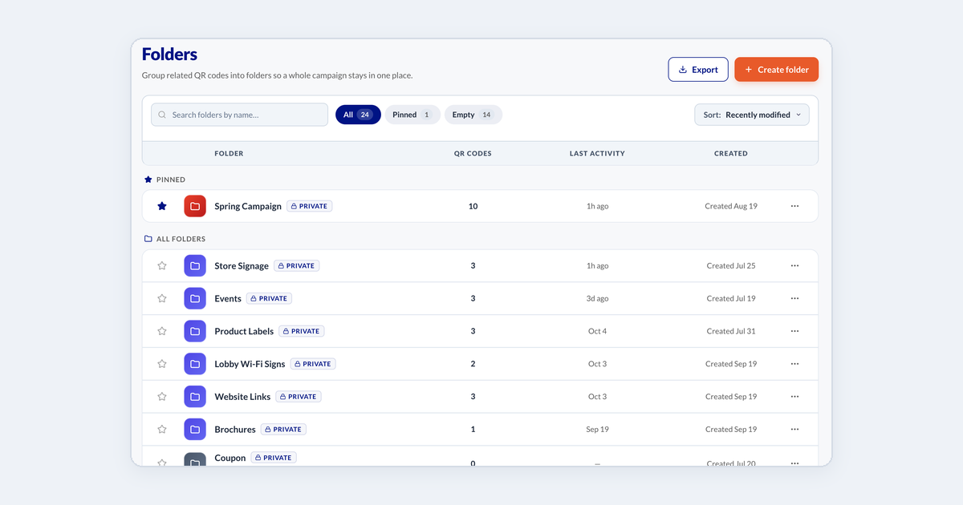Open Spring Campaign red folder icon
Viewport: 963px width, 505px height.
pyautogui.click(x=195, y=206)
